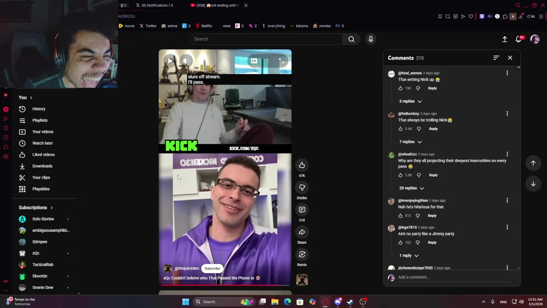Take a snapshot with browser toolbar icon

(447, 16)
